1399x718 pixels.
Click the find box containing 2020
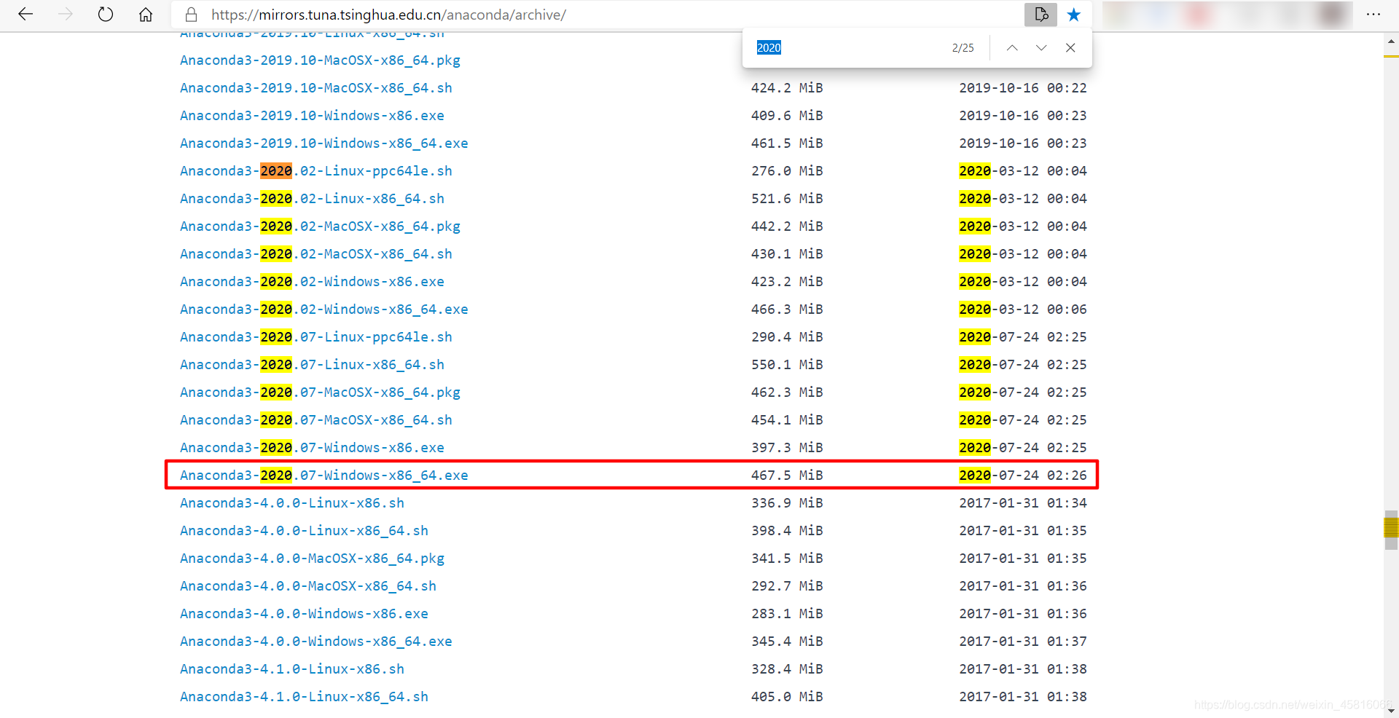pos(845,48)
